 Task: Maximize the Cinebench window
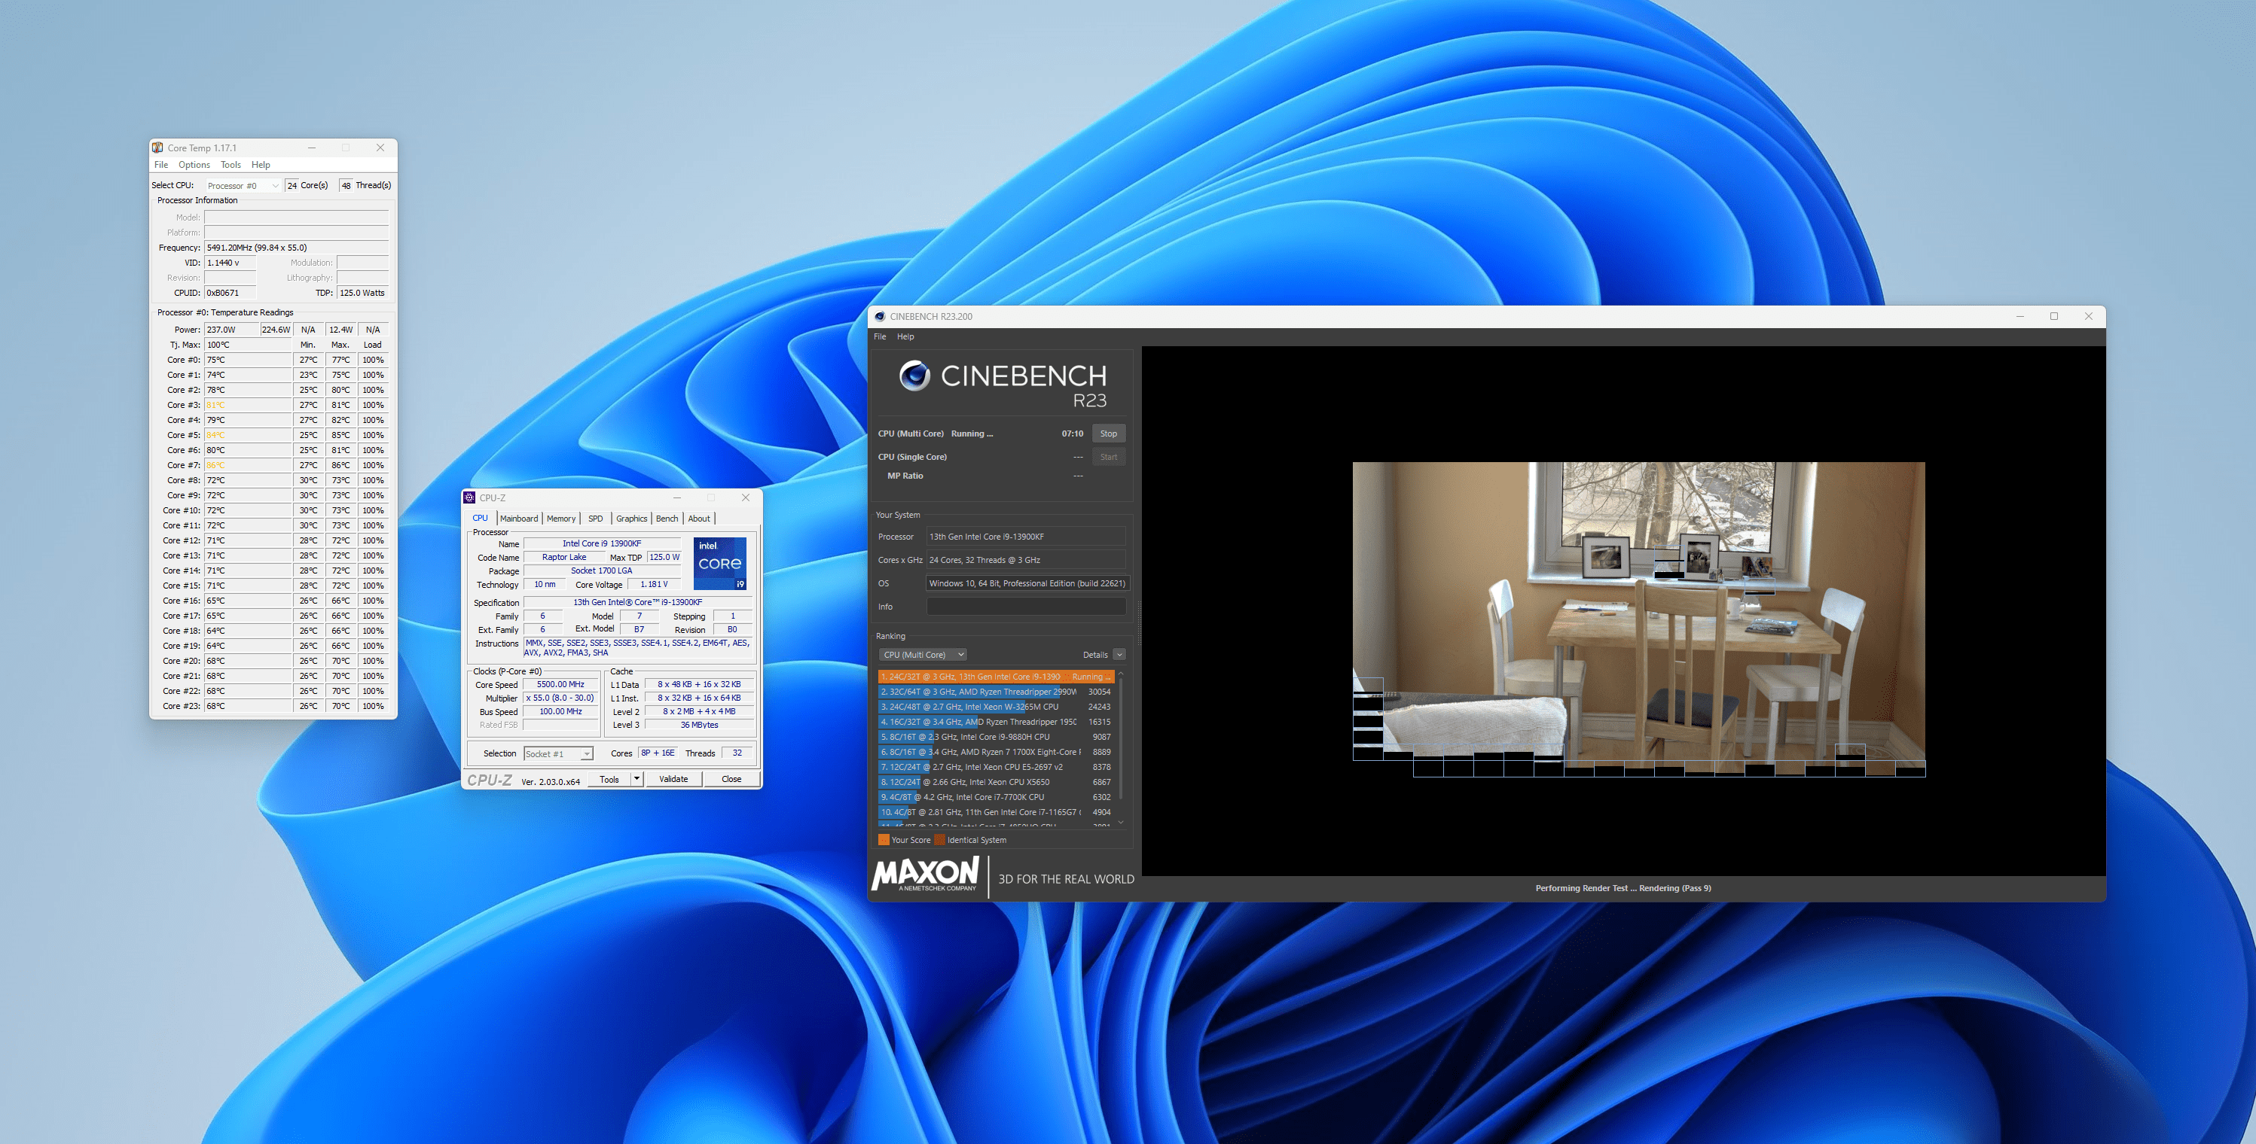(2055, 316)
